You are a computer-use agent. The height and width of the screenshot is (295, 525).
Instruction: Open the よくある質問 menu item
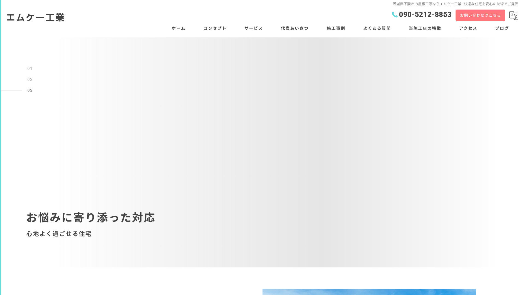[x=377, y=28]
